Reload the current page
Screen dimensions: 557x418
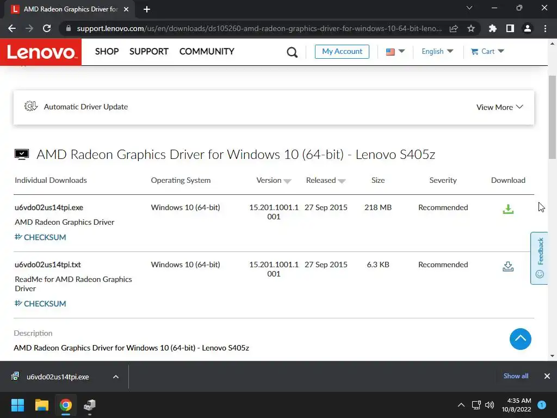click(x=47, y=28)
